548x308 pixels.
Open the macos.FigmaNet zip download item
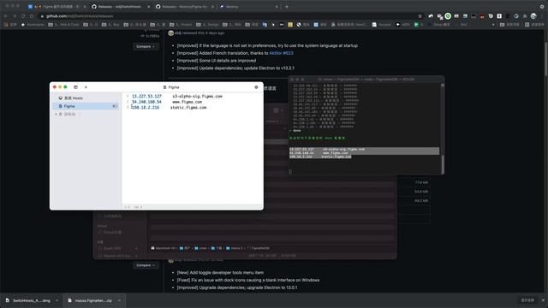(91, 300)
